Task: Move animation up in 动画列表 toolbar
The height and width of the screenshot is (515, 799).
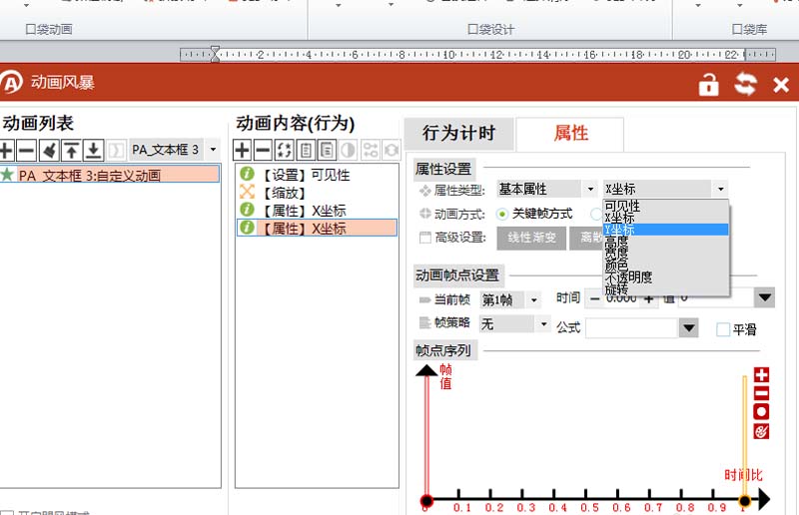Action: click(x=71, y=151)
